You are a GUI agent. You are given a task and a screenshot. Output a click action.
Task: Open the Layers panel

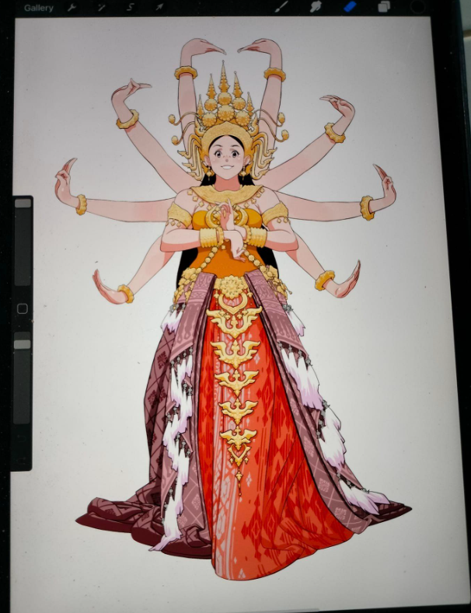pos(384,7)
